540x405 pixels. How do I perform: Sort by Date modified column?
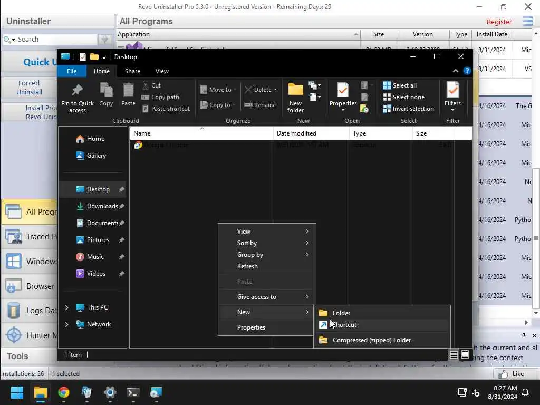coord(311,133)
